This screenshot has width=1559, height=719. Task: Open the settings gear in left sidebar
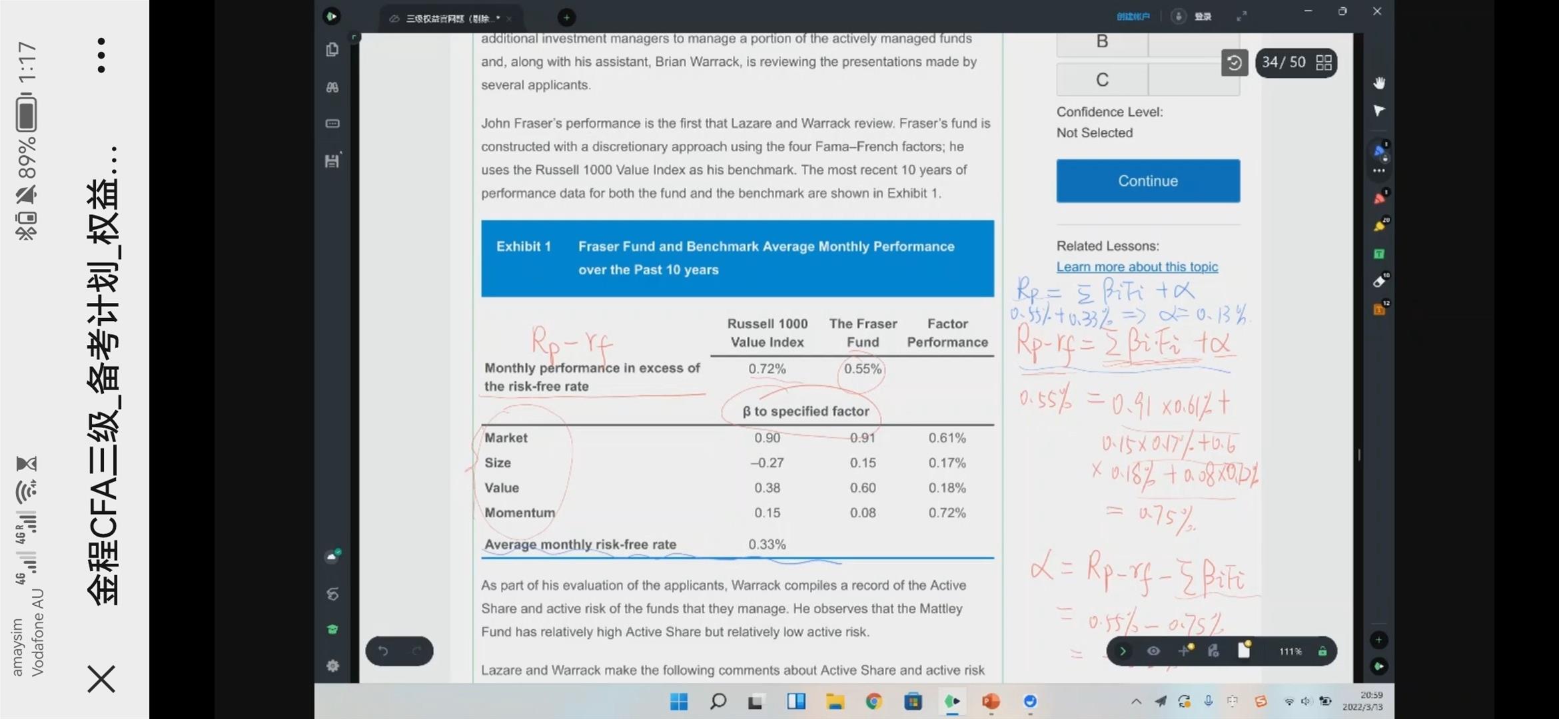(x=332, y=666)
